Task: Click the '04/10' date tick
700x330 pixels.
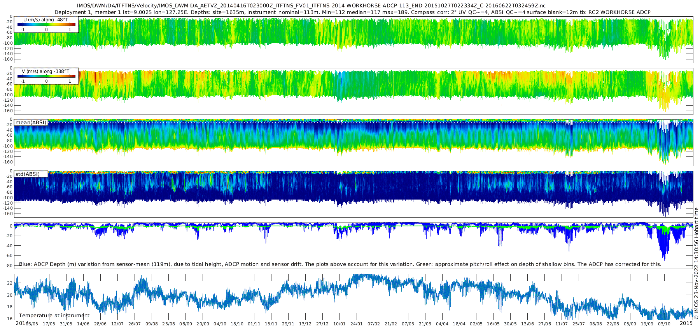Action: pos(220,324)
